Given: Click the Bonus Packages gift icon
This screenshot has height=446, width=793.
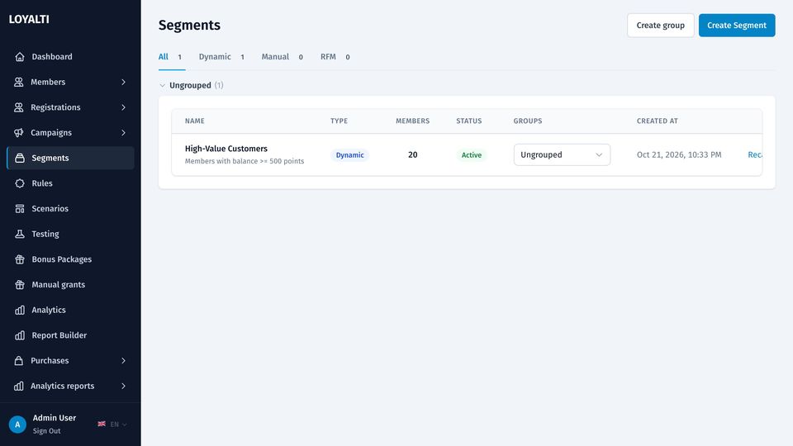Looking at the screenshot, I should [x=20, y=259].
